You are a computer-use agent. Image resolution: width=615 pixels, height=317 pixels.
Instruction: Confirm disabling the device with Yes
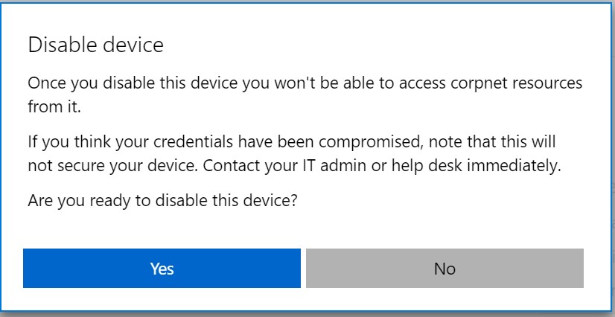pyautogui.click(x=162, y=268)
